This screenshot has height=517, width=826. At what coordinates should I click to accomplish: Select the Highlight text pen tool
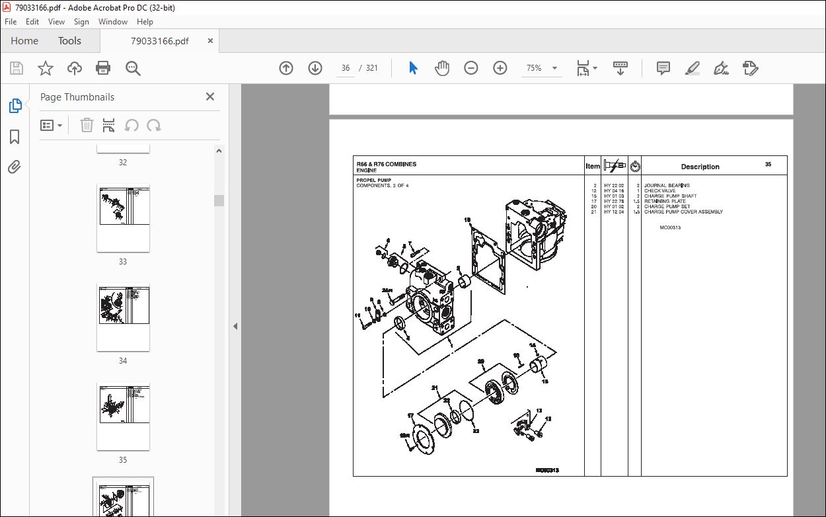(693, 68)
